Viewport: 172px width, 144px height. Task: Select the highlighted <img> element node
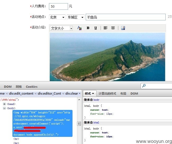point(42,123)
